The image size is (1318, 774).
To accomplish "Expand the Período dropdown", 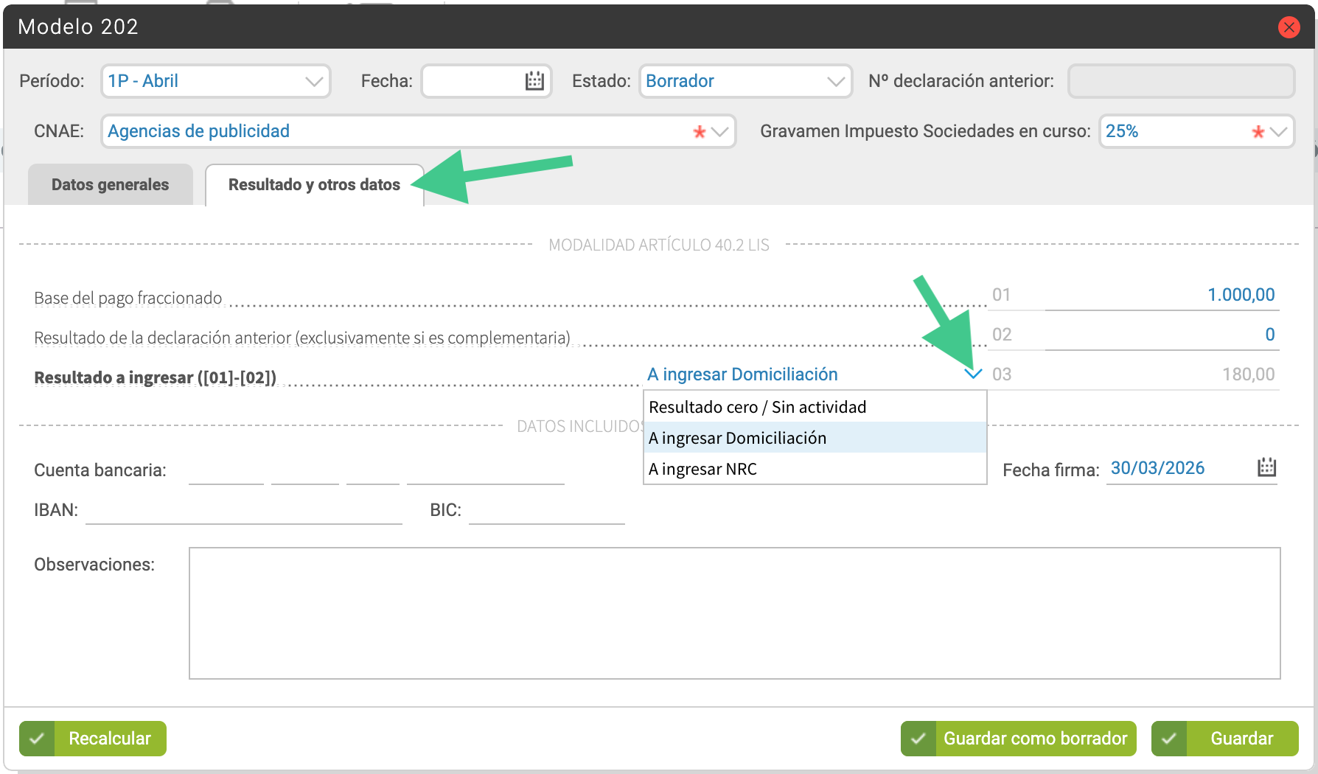I will (x=314, y=81).
